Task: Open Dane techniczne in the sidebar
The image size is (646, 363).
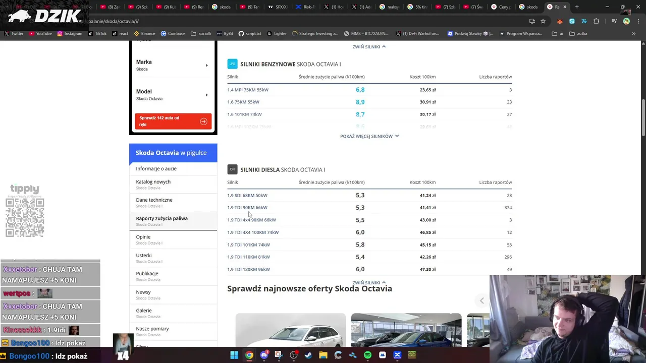Action: point(173,202)
